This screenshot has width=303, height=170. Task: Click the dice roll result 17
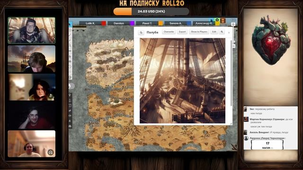pyautogui.click(x=267, y=143)
